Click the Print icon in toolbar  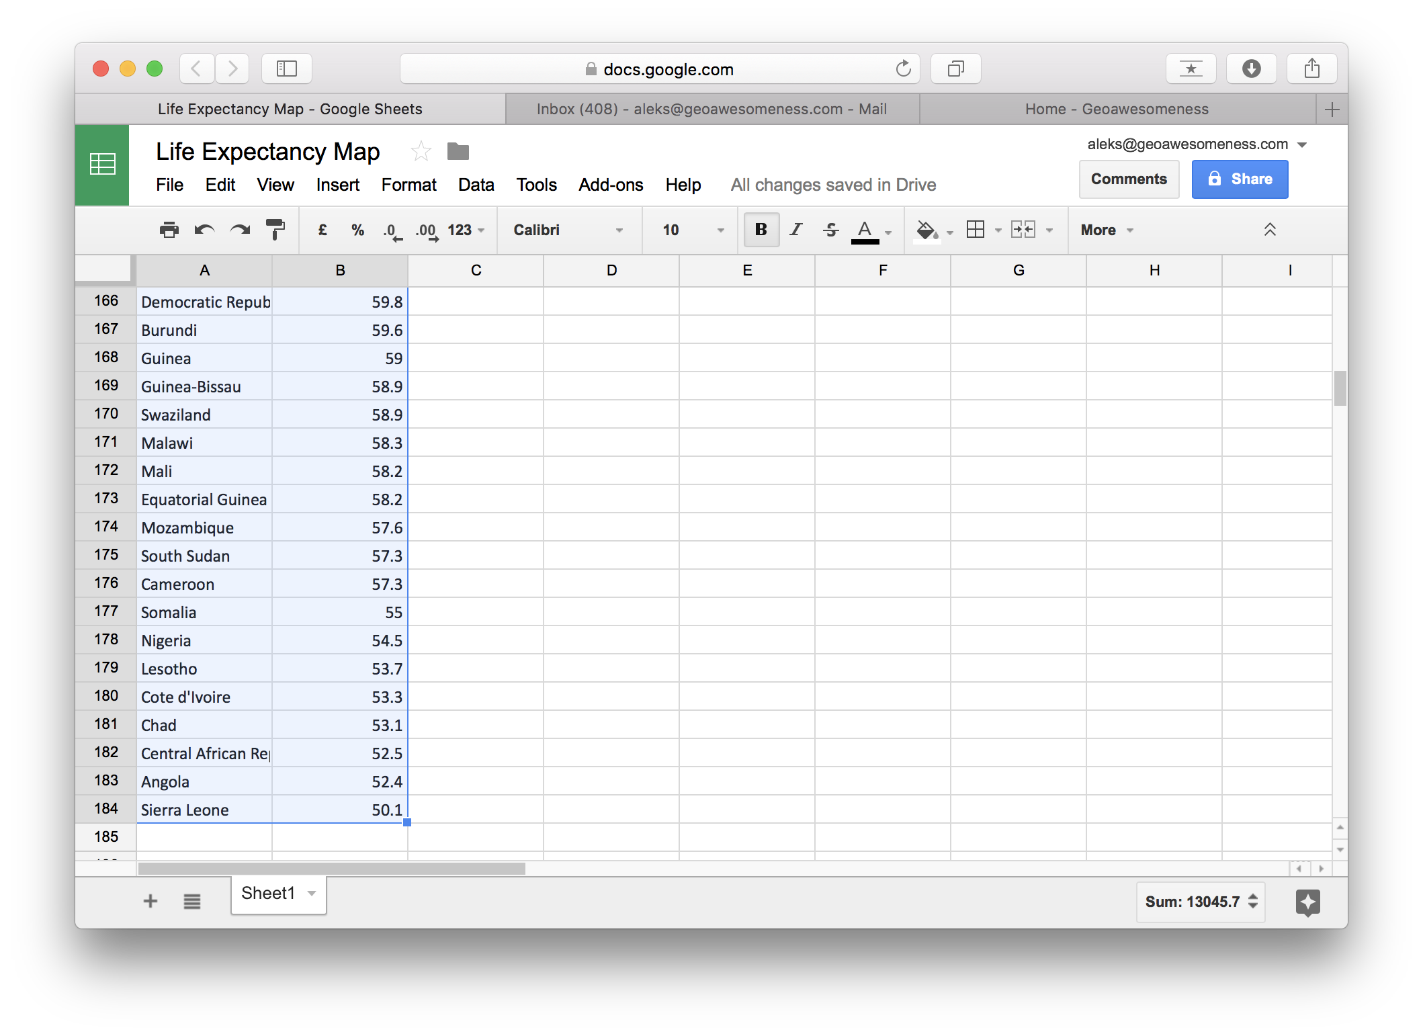169,230
